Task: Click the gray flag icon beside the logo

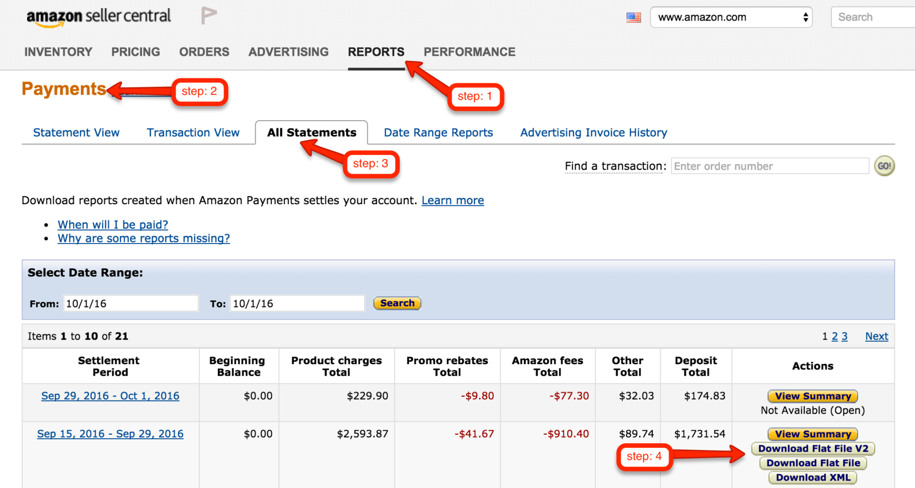Action: click(x=208, y=16)
